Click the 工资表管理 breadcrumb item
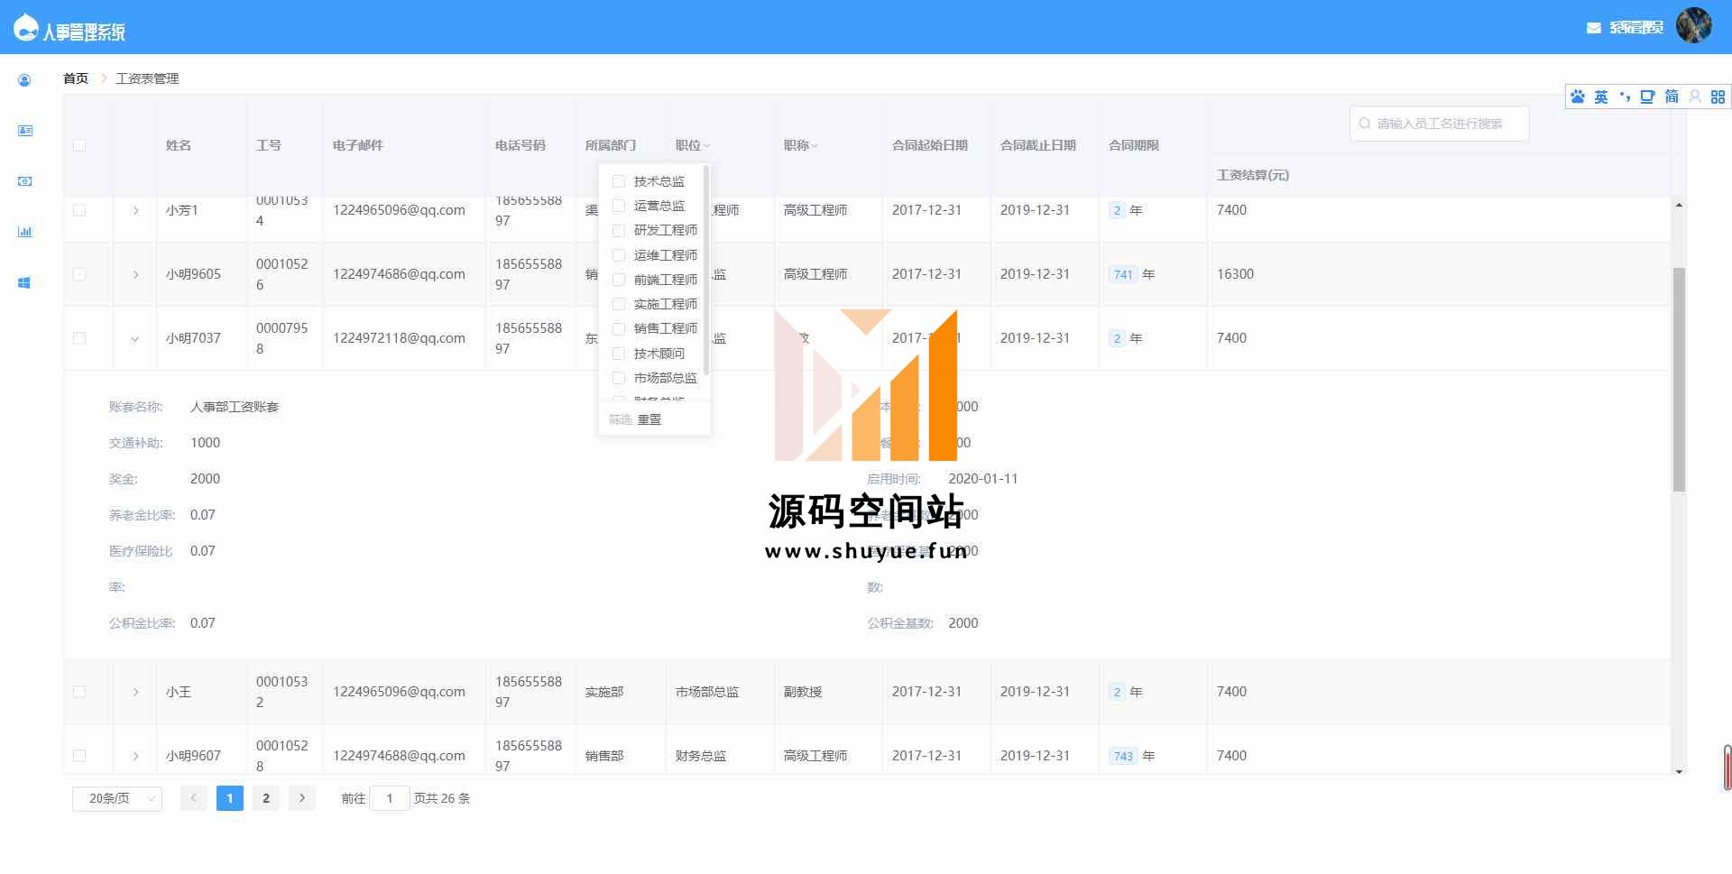The height and width of the screenshot is (874, 1732). (x=148, y=78)
